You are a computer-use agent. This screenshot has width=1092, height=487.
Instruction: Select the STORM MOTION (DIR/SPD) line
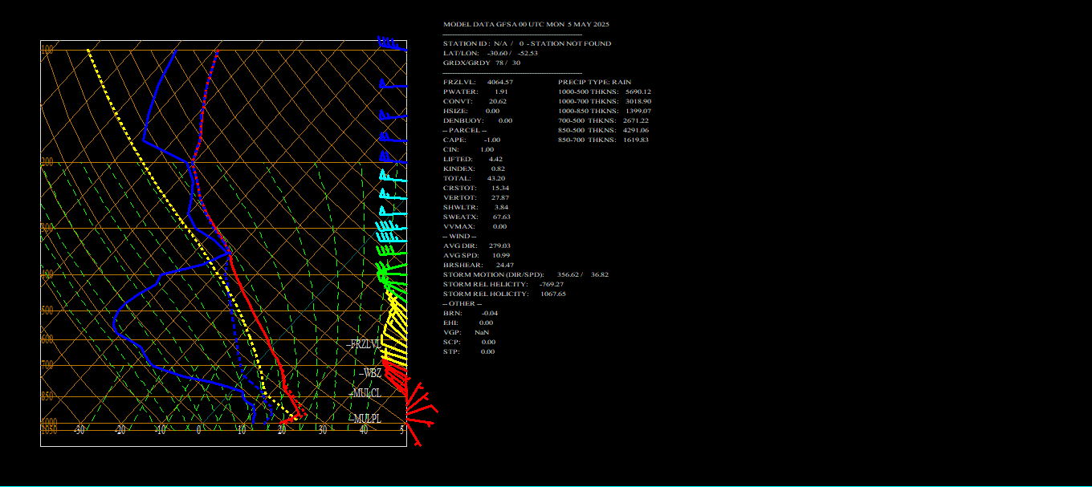[526, 274]
